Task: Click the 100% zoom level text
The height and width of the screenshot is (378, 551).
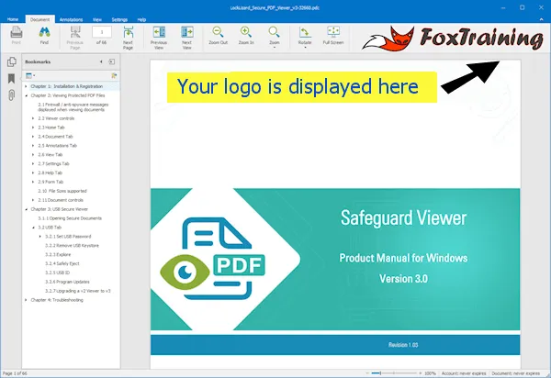Action: (430, 373)
